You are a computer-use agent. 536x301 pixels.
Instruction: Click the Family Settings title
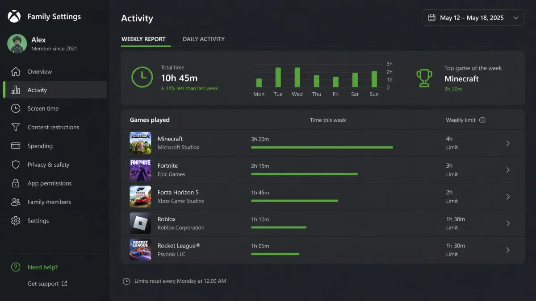click(54, 16)
